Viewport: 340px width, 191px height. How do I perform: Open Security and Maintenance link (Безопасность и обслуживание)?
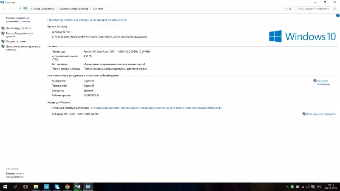point(15,175)
